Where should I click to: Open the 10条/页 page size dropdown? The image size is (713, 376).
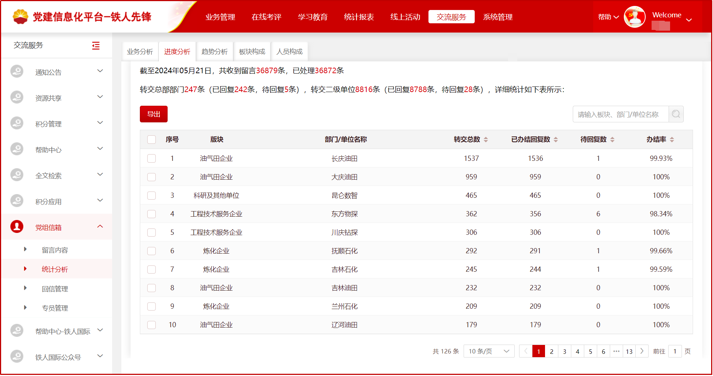pos(488,351)
